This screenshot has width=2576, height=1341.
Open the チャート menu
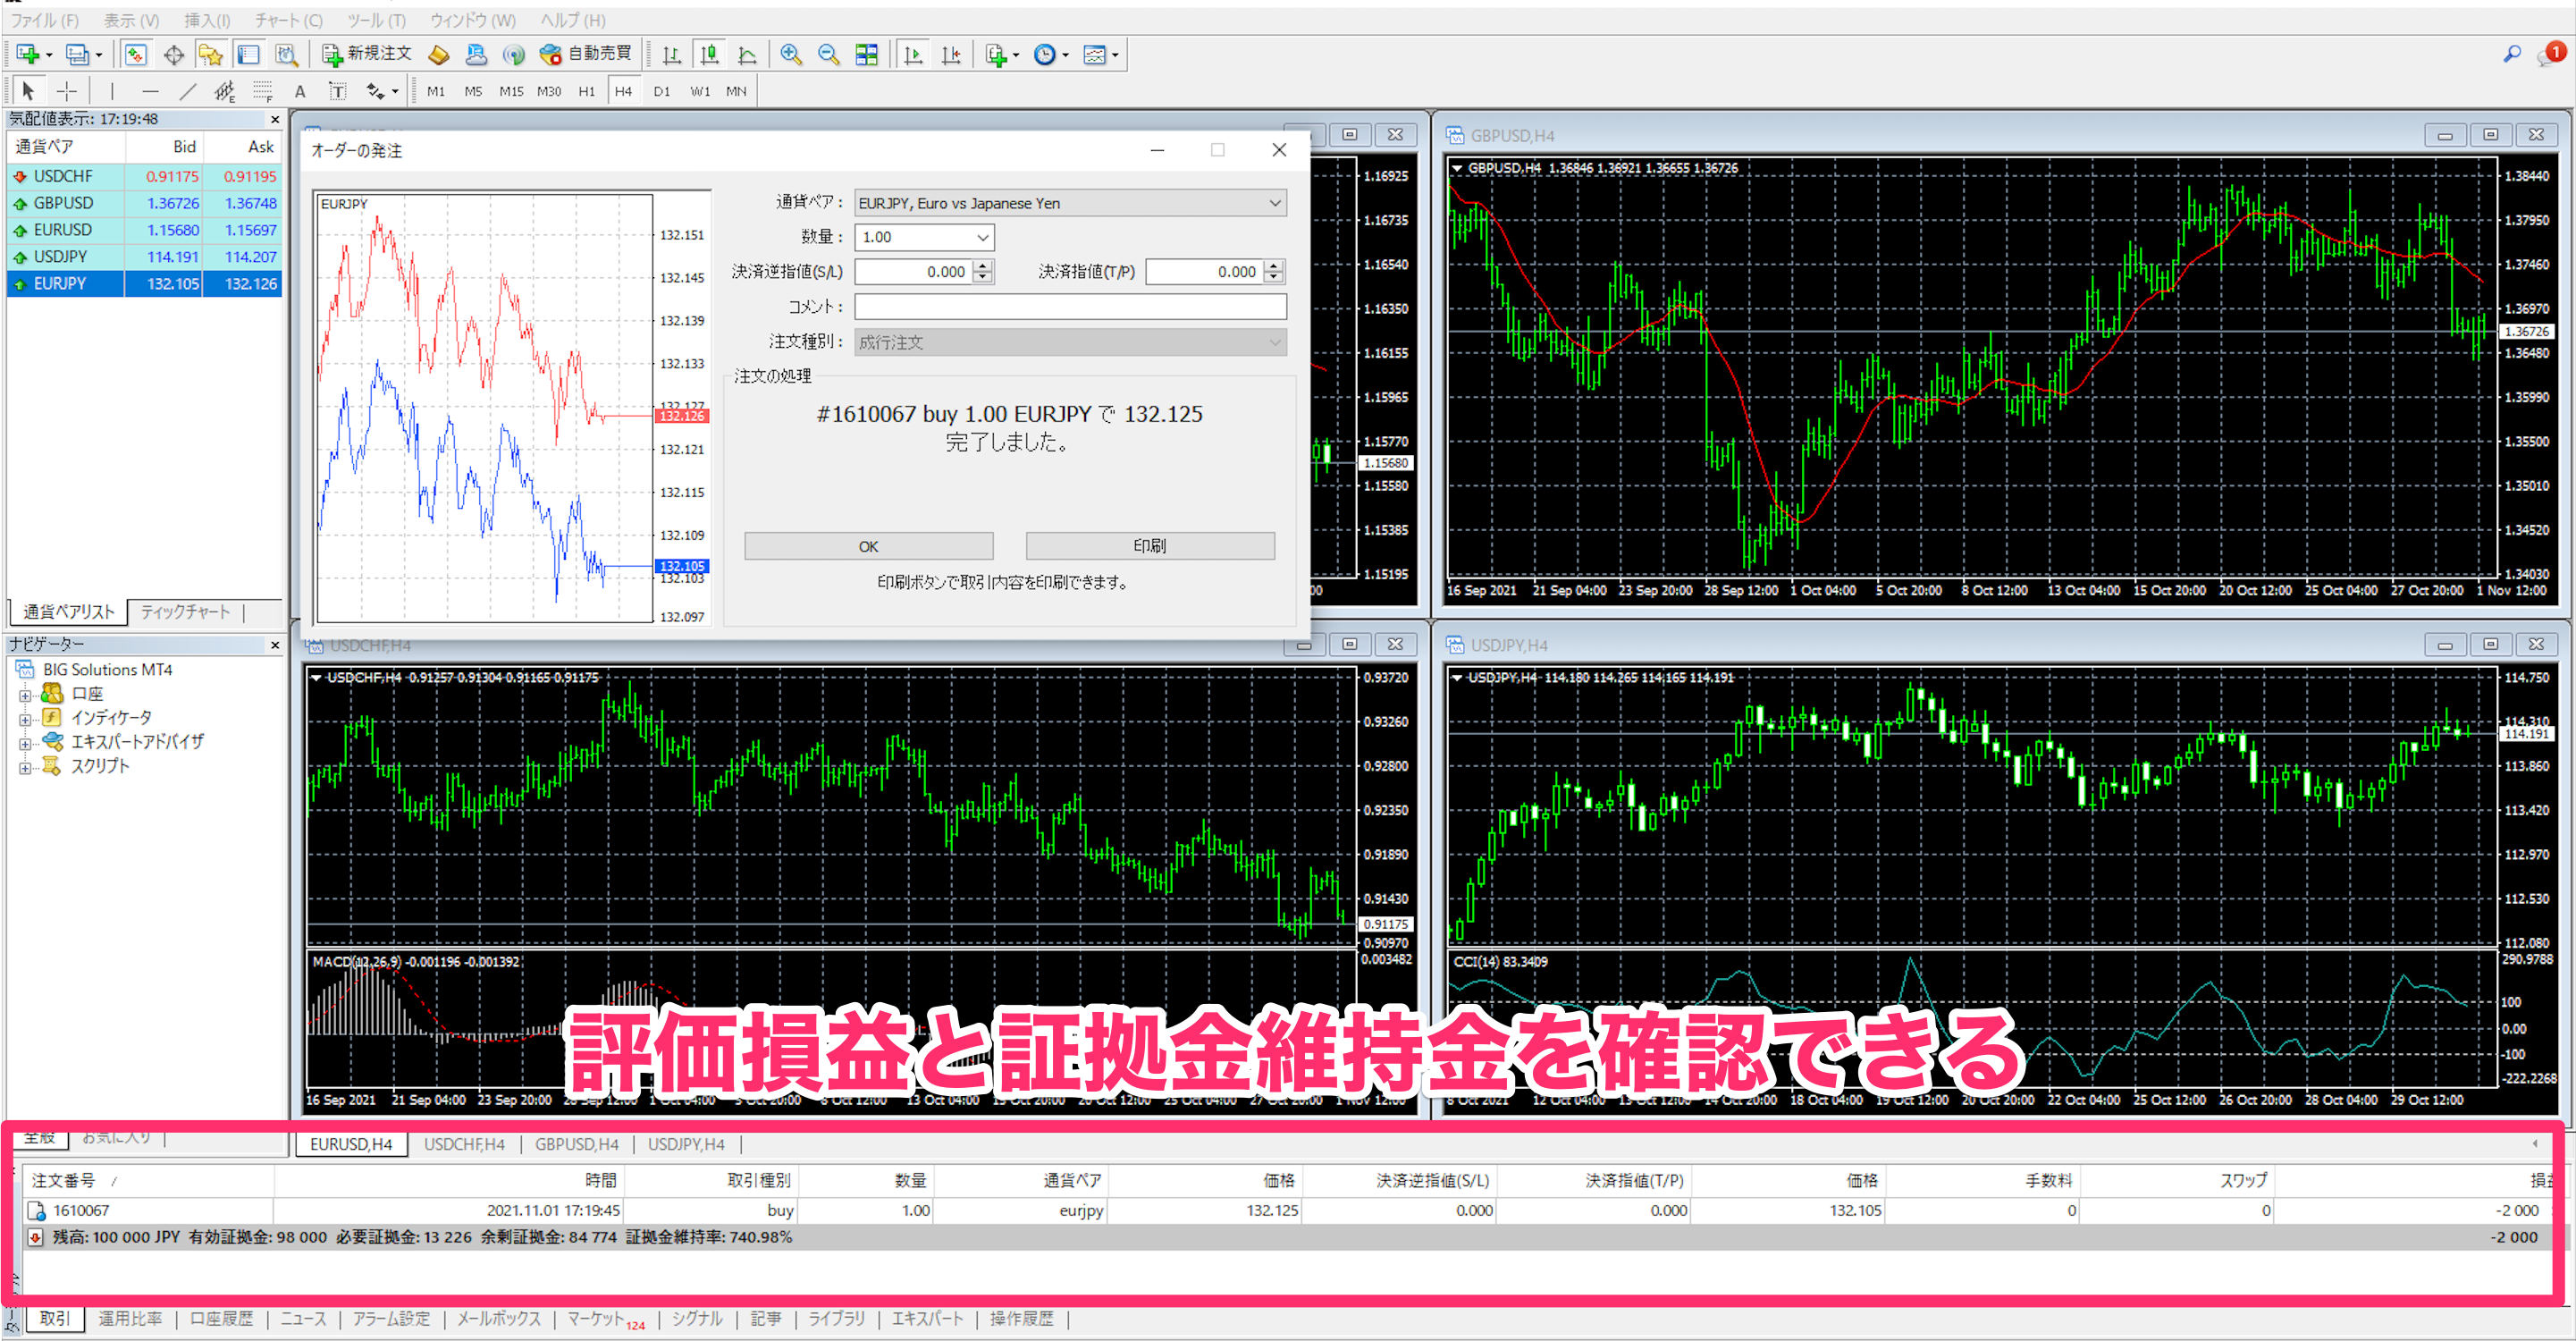288,20
